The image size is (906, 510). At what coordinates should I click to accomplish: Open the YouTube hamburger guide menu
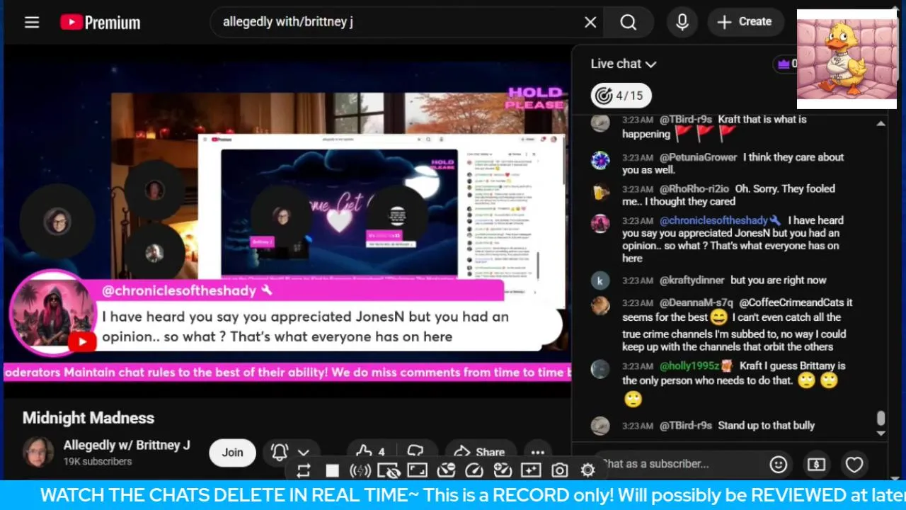click(32, 22)
